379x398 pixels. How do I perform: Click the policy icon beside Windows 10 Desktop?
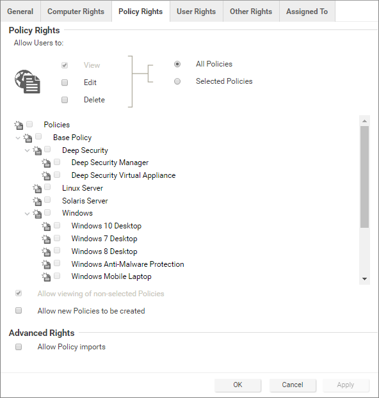click(x=46, y=226)
